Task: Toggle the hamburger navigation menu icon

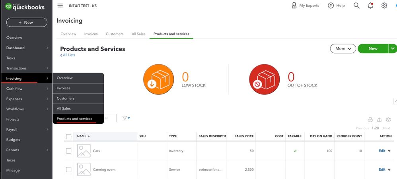Action: coord(60,6)
